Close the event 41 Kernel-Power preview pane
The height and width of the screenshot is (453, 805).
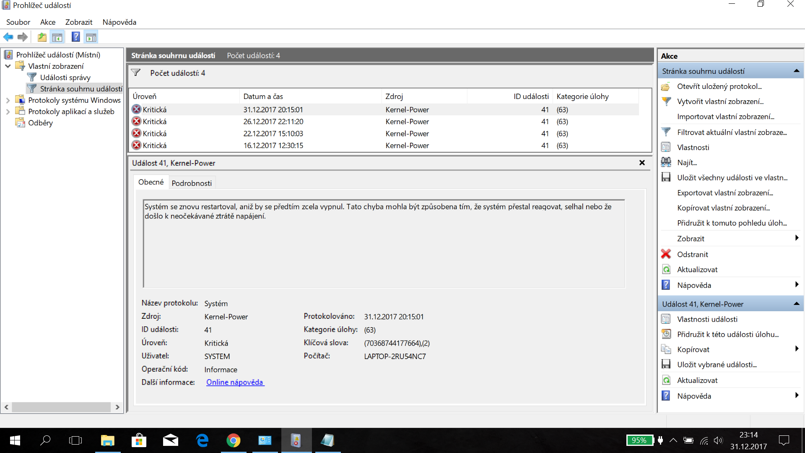(642, 163)
